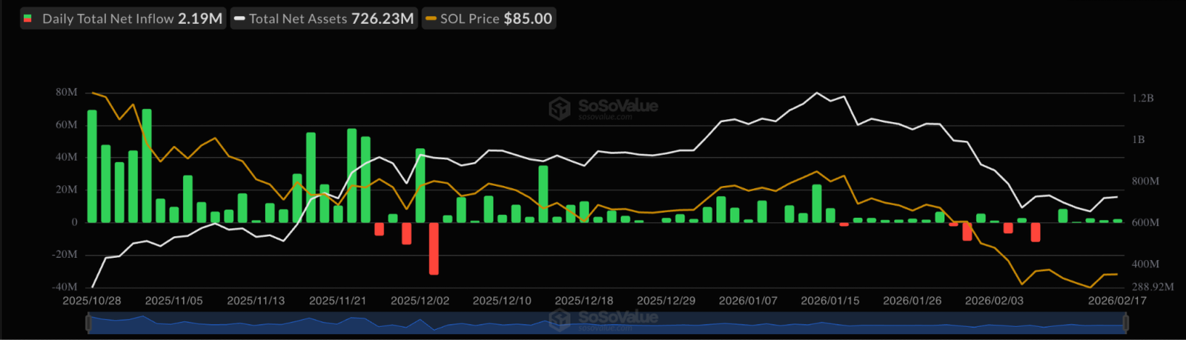Screen dimensions: 1186x340
Task: Click the 2025/11/13 date label
Action: pos(256,301)
